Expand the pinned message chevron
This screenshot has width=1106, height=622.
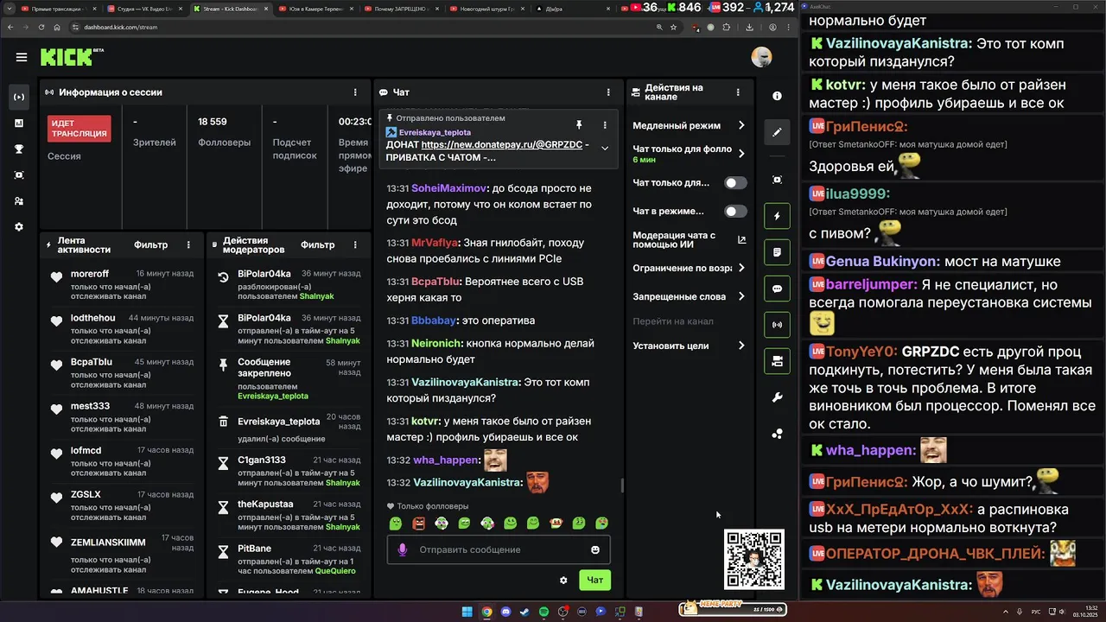pyautogui.click(x=605, y=148)
